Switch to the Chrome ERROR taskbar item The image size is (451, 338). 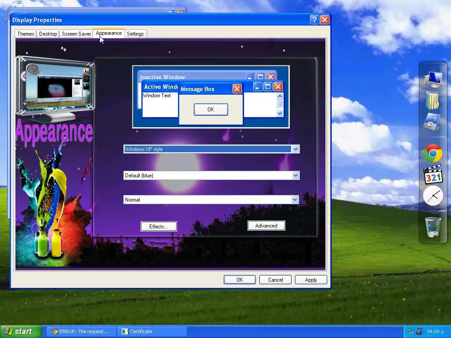81,331
